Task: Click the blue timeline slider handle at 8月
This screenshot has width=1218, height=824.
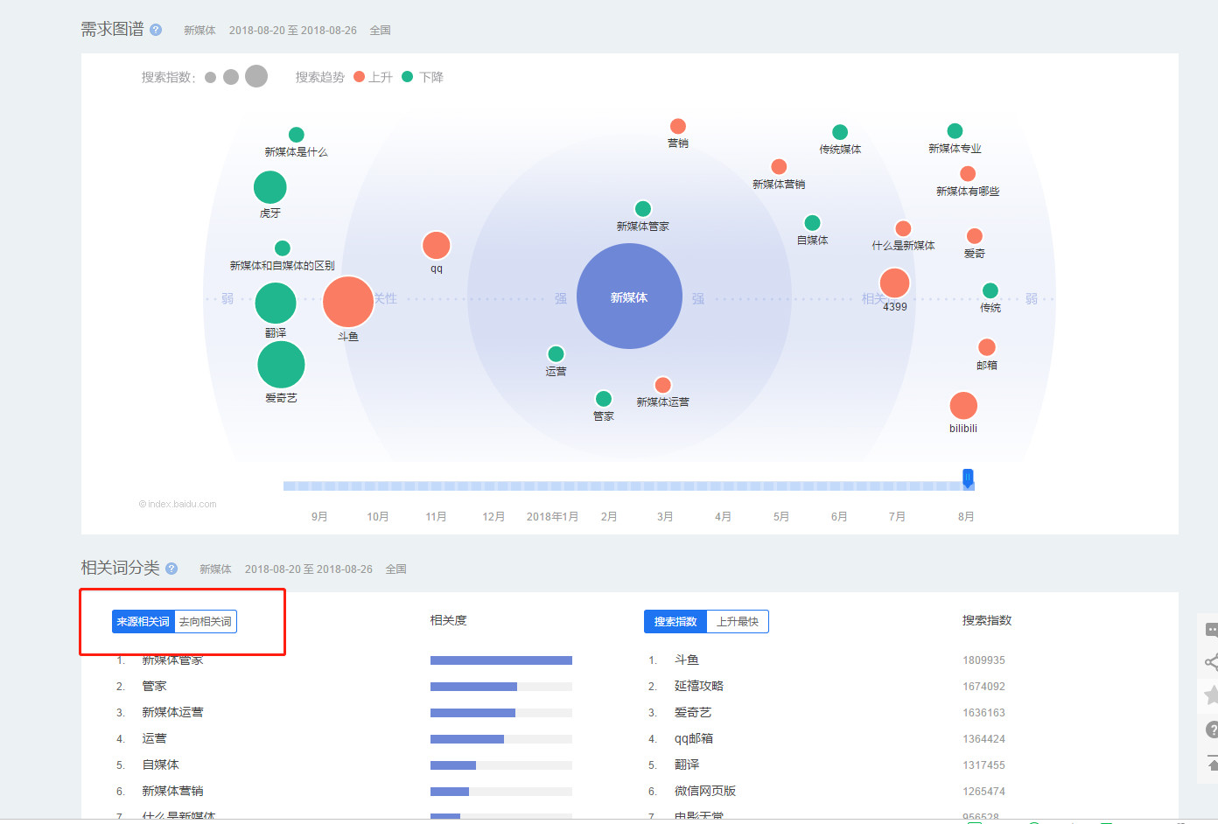Action: coord(968,478)
